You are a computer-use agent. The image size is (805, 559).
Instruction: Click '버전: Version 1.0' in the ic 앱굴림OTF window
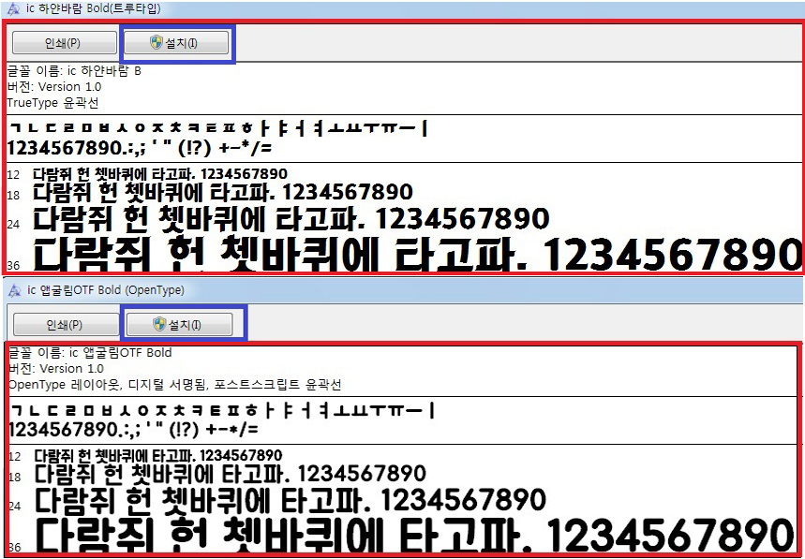pyautogui.click(x=56, y=369)
